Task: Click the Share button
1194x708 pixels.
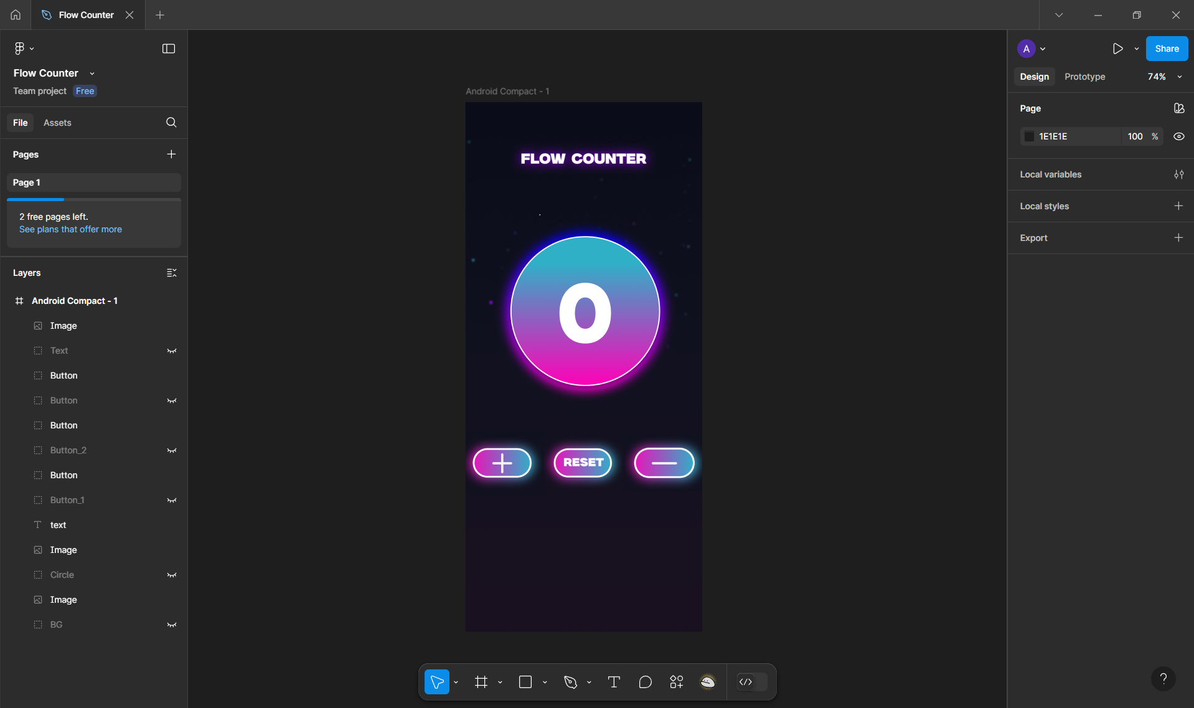Action: pos(1167,49)
